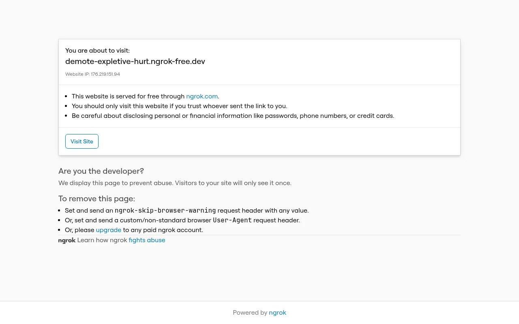Click the Powered by text in the footer
The width and height of the screenshot is (519, 324).
pos(250,313)
